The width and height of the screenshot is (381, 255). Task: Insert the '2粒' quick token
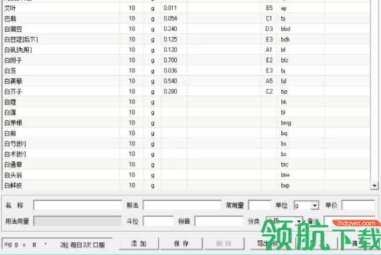click(x=64, y=244)
